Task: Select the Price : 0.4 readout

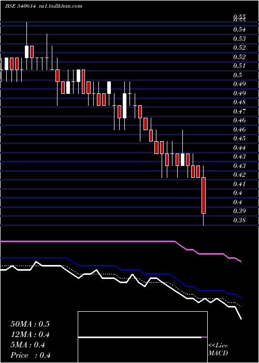Action: [x=31, y=355]
